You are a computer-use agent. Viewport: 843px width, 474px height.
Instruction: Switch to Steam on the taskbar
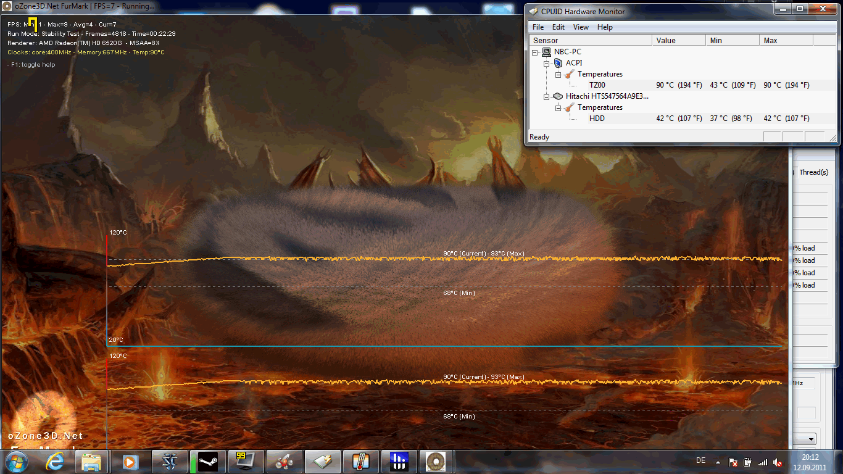point(208,462)
